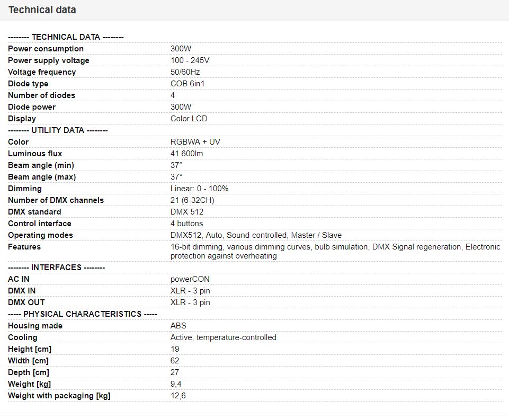
Task: Click the 'Technical data' heading
Action: point(42,10)
